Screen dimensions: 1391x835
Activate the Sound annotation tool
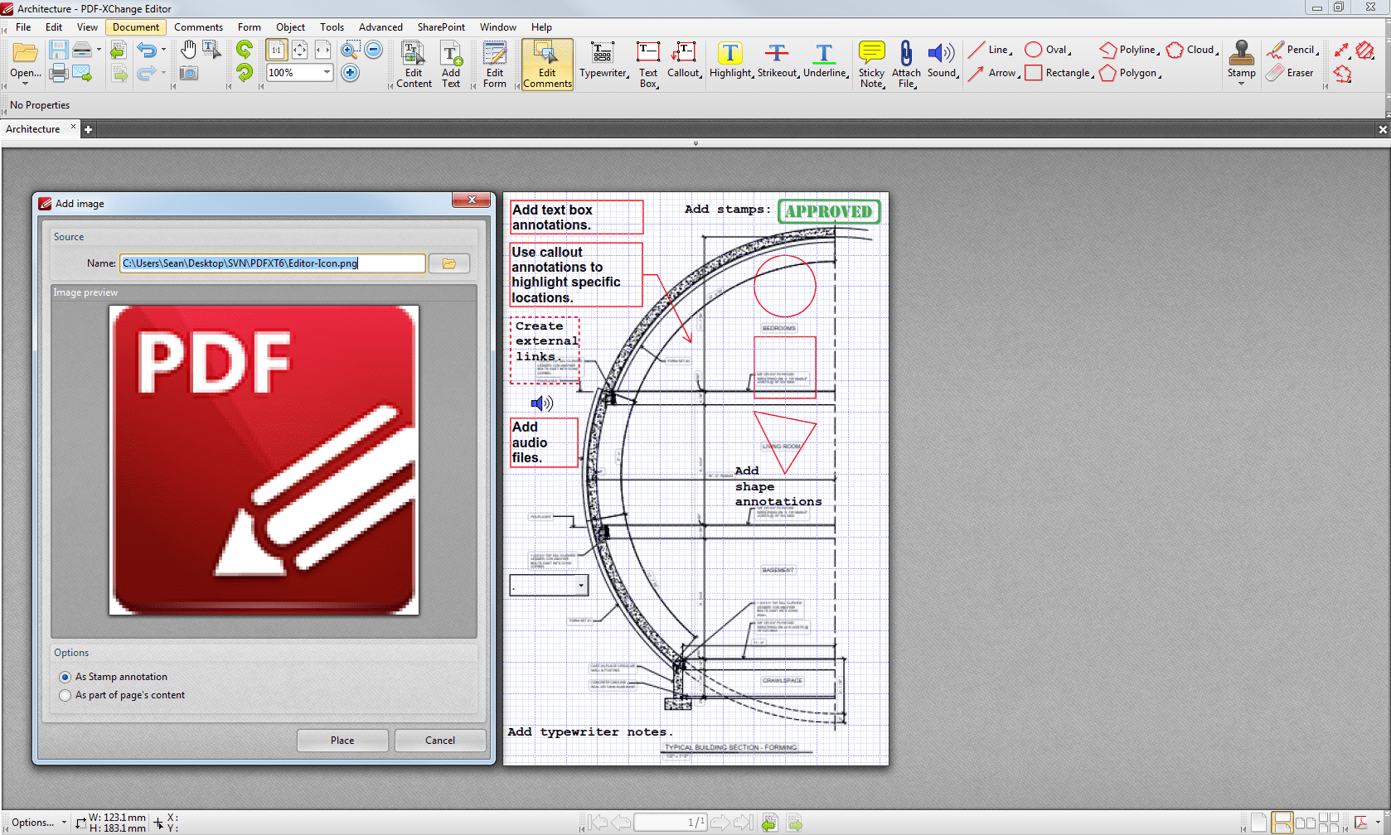click(941, 62)
